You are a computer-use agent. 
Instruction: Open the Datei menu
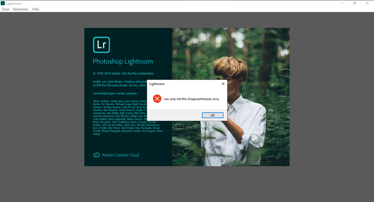6,9
